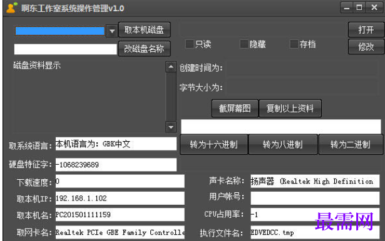Toggle the 隐藏 checkbox
This screenshot has height=241, width=385.
pos(244,44)
